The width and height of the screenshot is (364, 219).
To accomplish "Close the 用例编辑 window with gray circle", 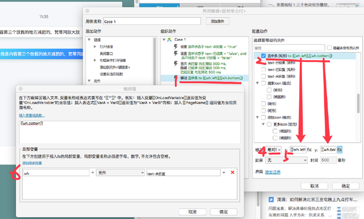I will pyautogui.click(x=87, y=11).
